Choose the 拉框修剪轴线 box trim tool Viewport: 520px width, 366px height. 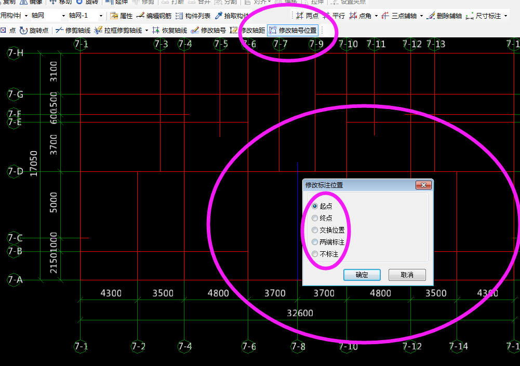pyautogui.click(x=118, y=31)
